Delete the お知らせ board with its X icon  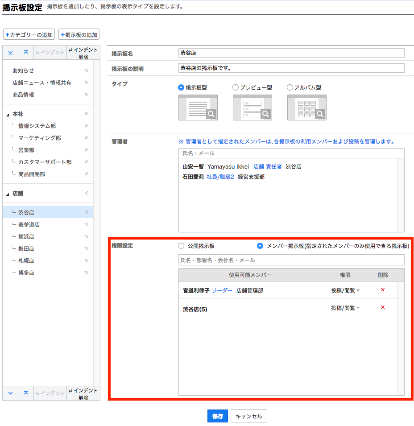pyautogui.click(x=86, y=70)
